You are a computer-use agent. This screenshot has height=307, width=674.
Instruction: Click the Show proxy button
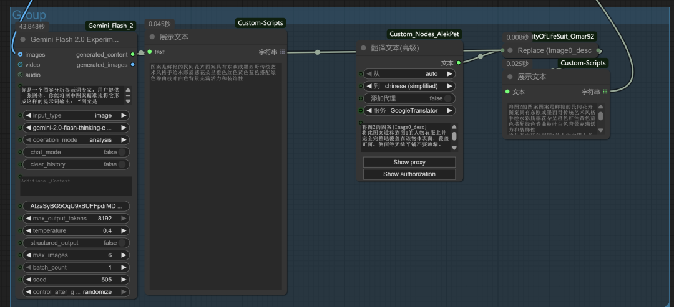409,162
